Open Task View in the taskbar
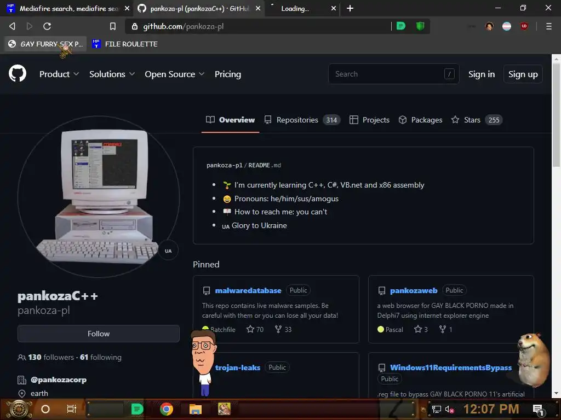The image size is (561, 420). (x=72, y=409)
